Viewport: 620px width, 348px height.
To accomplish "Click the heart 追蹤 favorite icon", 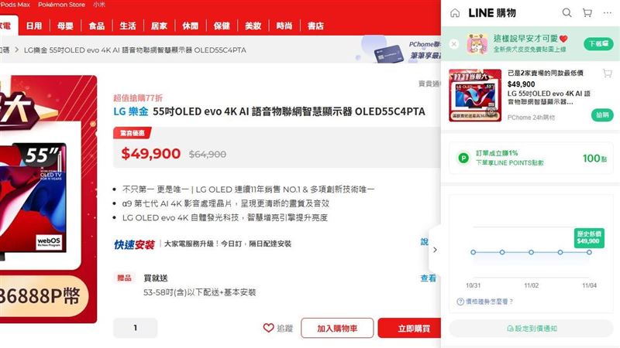I will [x=268, y=328].
